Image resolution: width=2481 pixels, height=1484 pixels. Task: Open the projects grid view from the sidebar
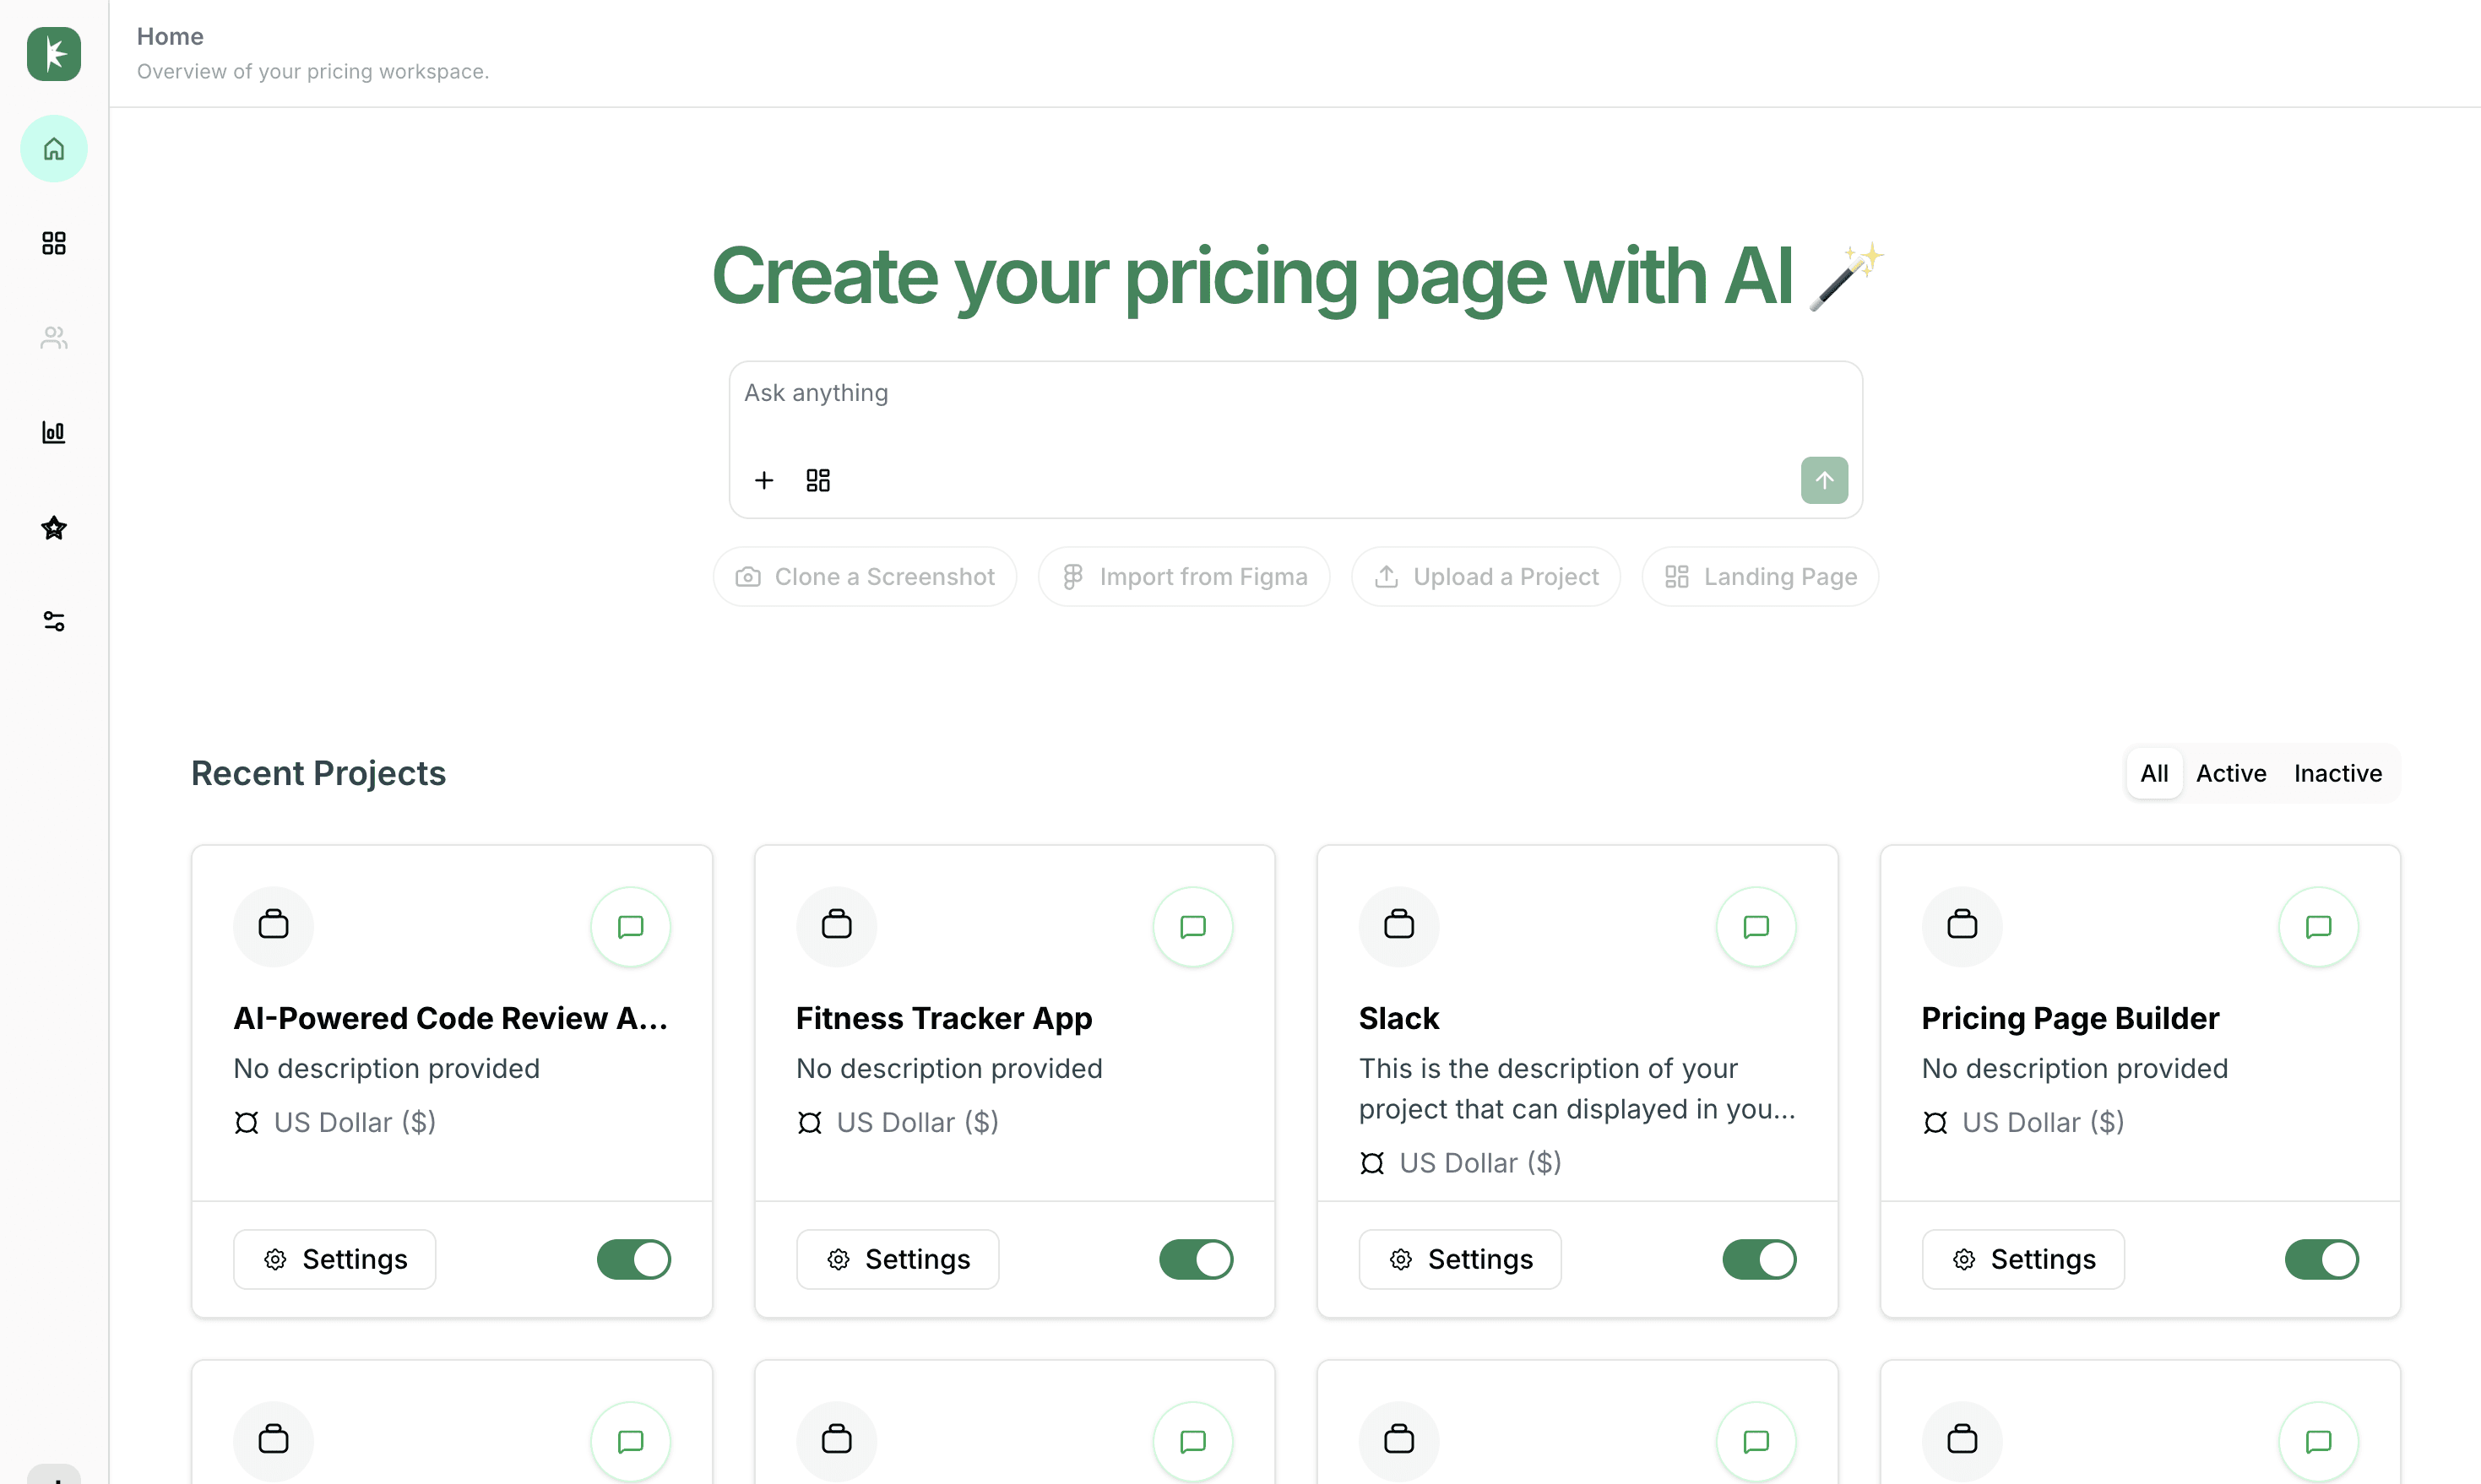point(53,243)
